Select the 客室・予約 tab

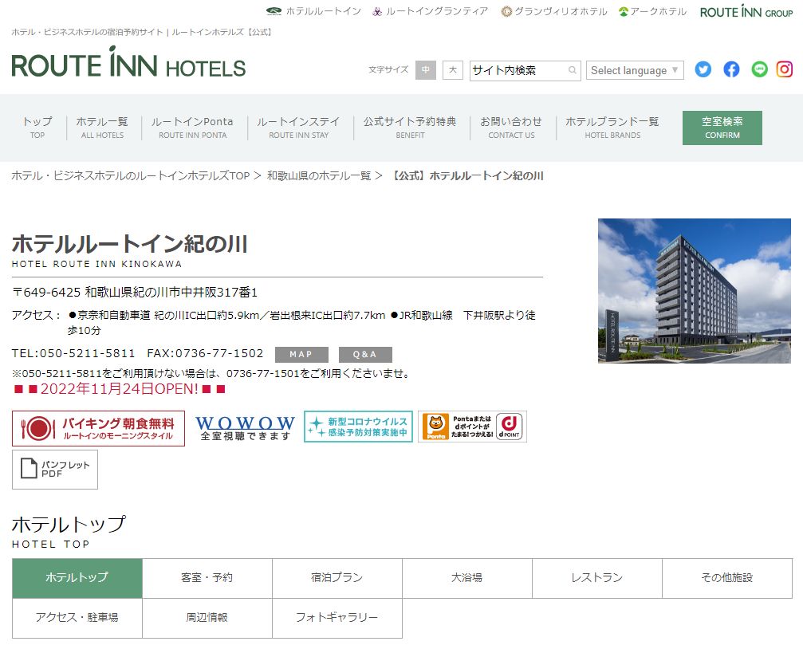coord(207,578)
